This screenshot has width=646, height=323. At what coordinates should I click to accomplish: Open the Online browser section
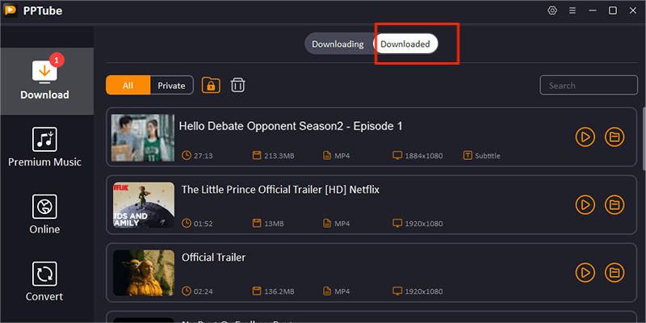(x=45, y=214)
